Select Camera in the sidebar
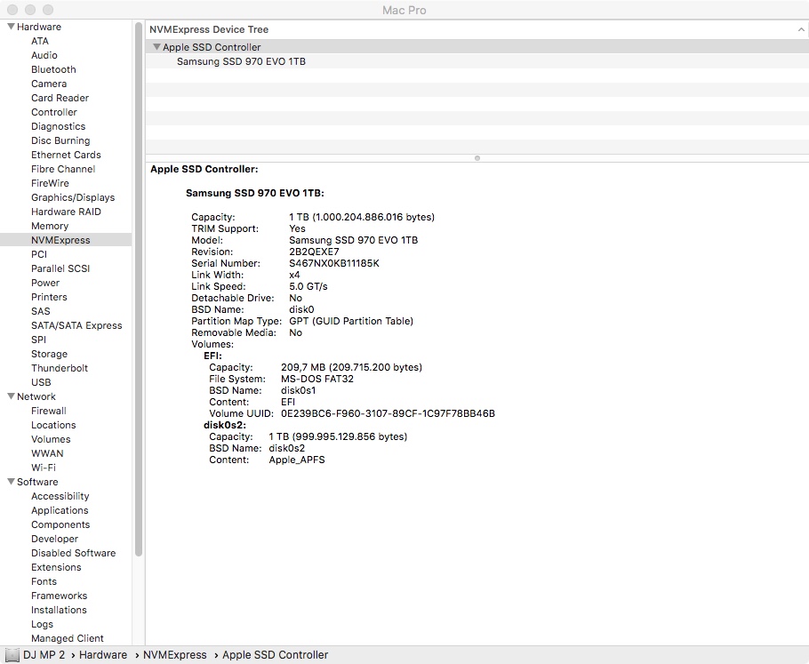809x664 pixels. (x=49, y=84)
